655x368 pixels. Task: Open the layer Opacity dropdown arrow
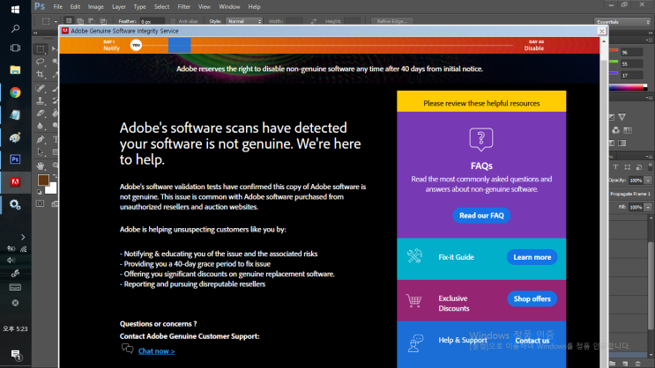(647, 180)
